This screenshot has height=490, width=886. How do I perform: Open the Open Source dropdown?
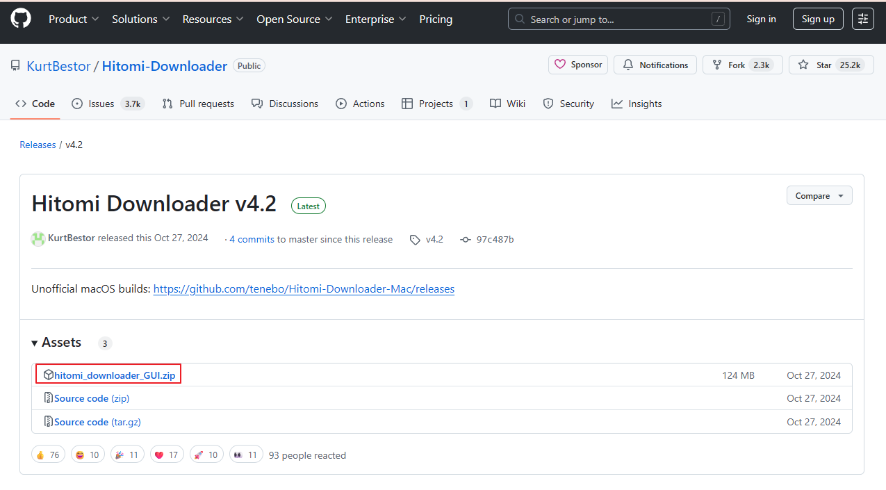(x=295, y=19)
